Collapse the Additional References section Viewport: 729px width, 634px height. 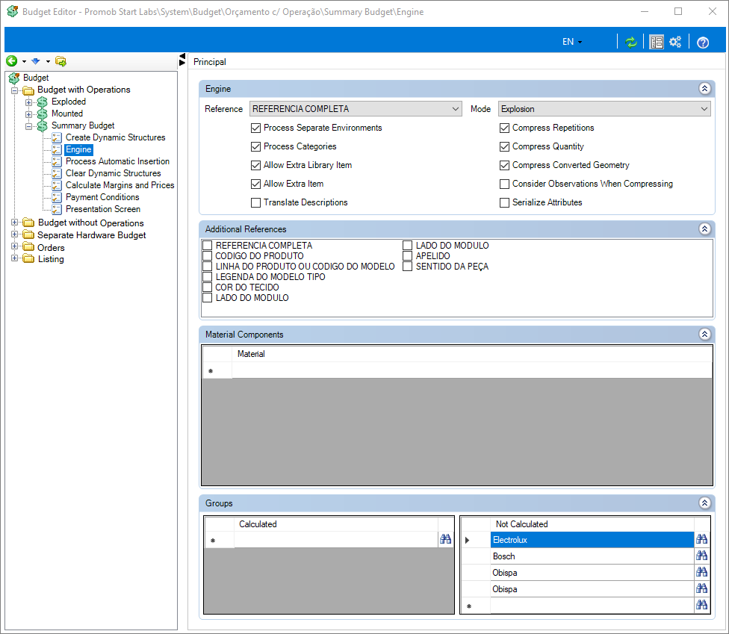(x=705, y=229)
